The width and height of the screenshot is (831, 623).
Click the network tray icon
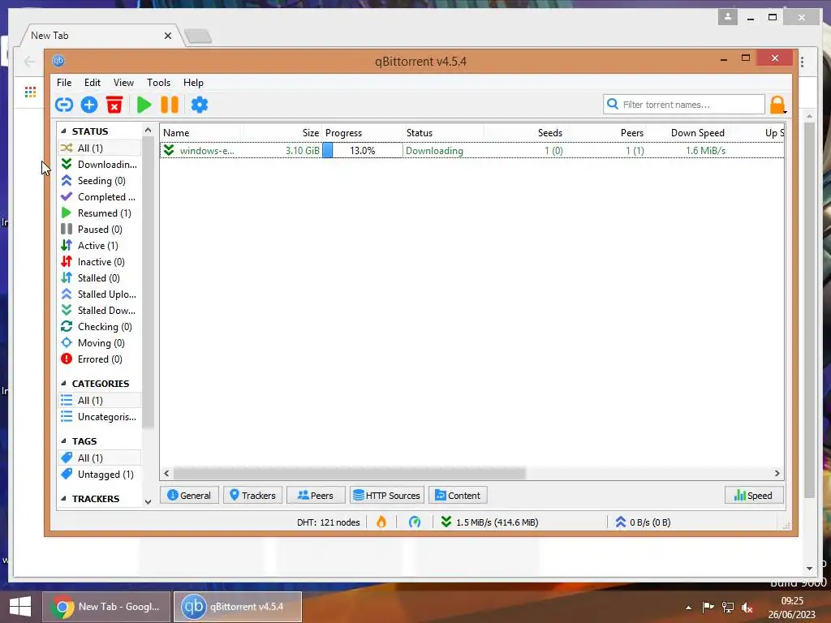coord(728,608)
